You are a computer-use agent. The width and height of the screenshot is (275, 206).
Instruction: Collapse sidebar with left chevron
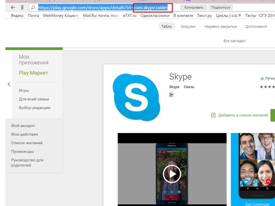coord(9,85)
